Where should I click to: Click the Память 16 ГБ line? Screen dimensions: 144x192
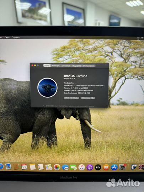[76, 88]
